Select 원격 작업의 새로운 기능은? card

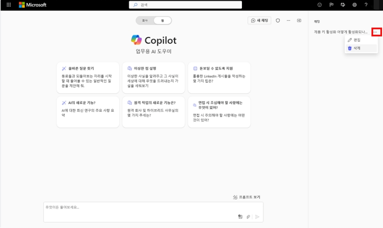pos(153,112)
